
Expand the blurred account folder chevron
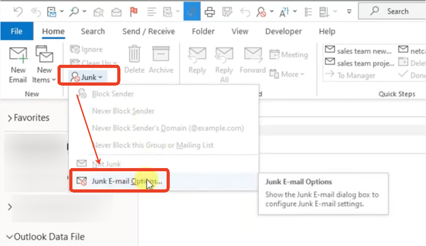coord(10,207)
